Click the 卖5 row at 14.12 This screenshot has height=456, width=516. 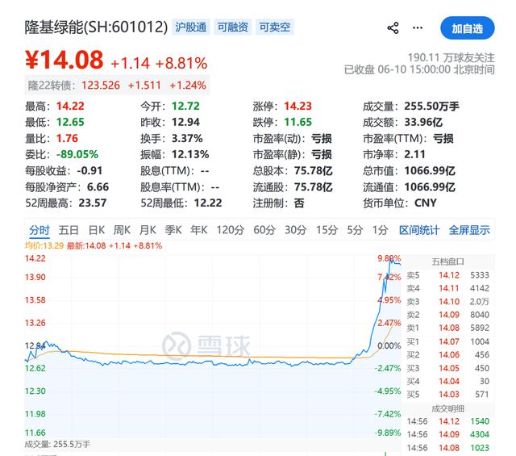coord(448,275)
